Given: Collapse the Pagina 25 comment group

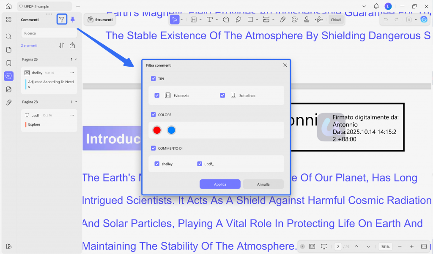Looking at the screenshot, I should [76, 59].
